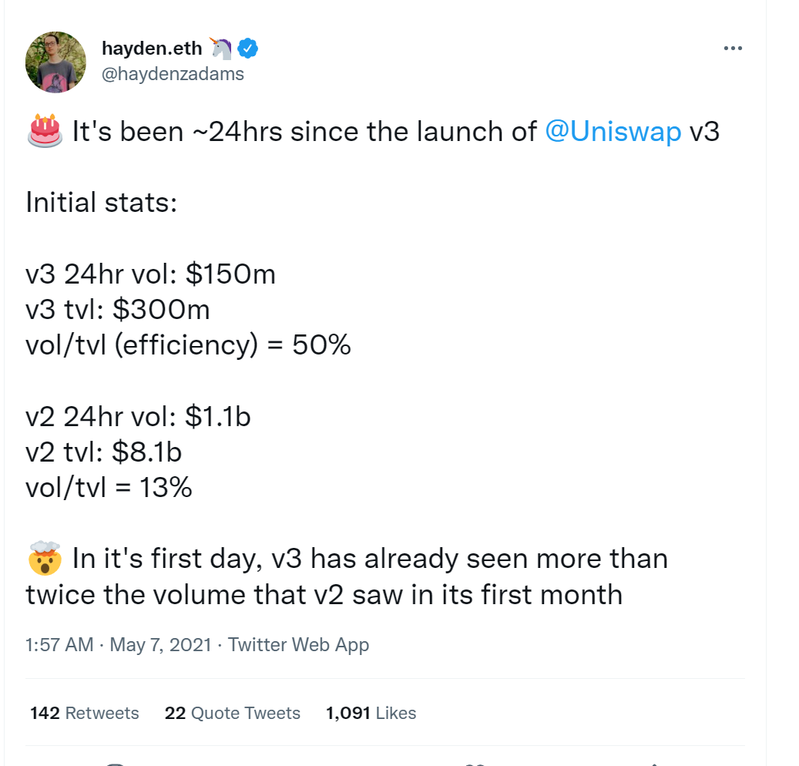View the 22 Quote Tweets list
The height and width of the screenshot is (766, 799).
pyautogui.click(x=232, y=713)
